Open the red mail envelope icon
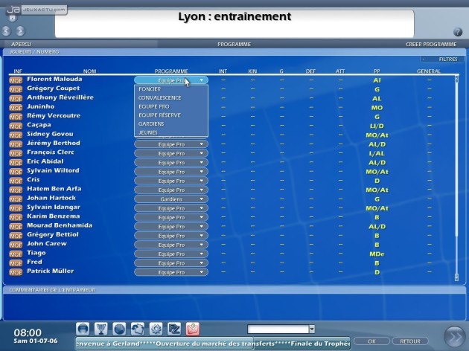This screenshot has width=469, height=351. 193,329
